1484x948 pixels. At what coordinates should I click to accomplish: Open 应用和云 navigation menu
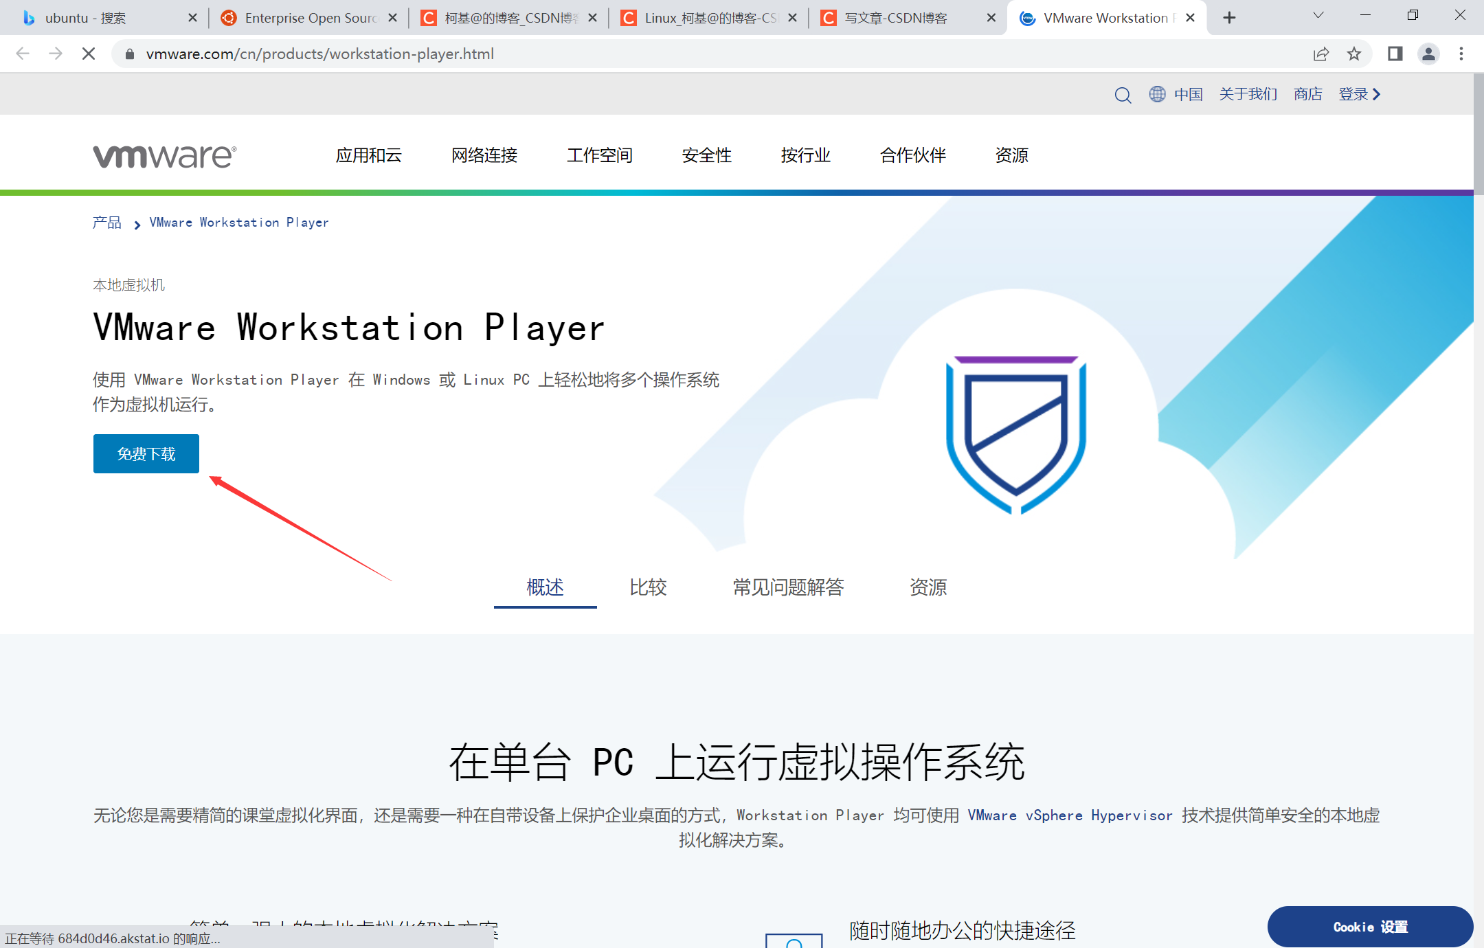pos(369,155)
